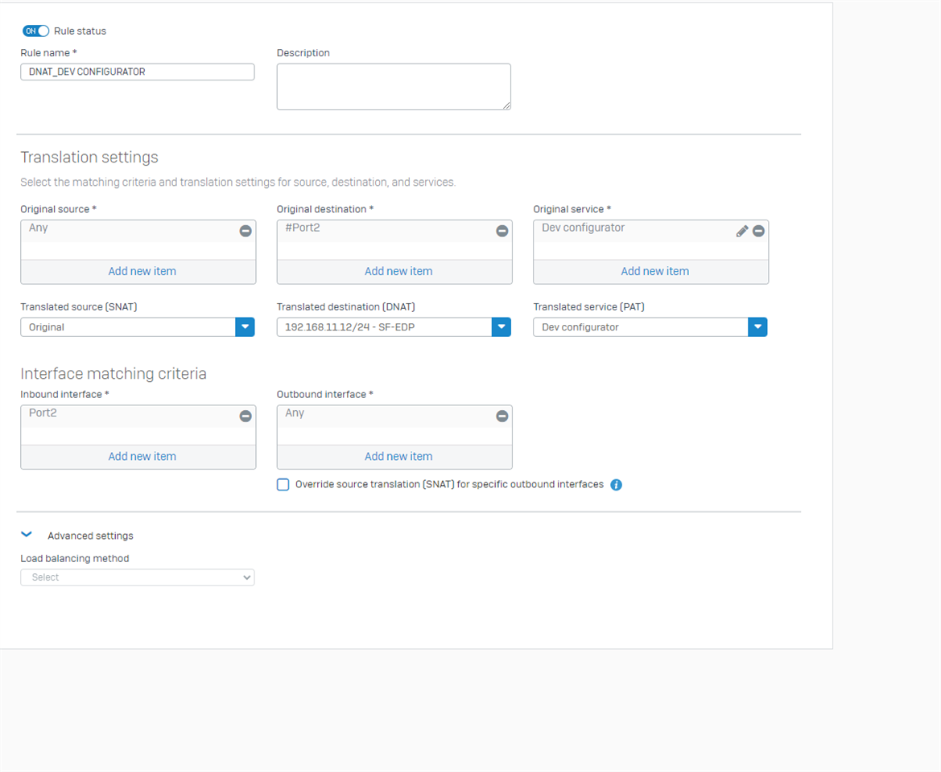Click the 'Any' entry in Outbound interface
Screen dimensions: 941x772
coord(295,413)
